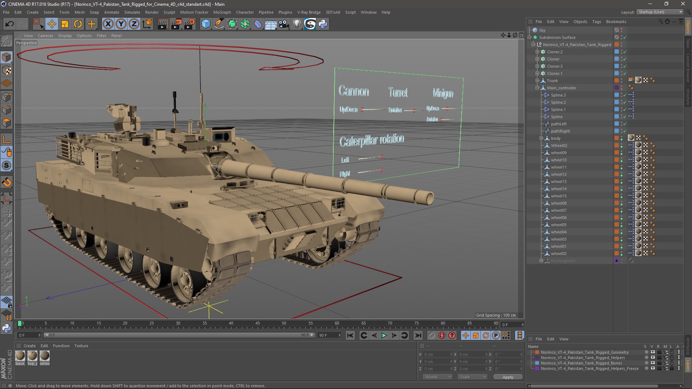Toggle enable checkmark for pathLeft
Viewport: 692px width, 389px height.
coord(625,124)
